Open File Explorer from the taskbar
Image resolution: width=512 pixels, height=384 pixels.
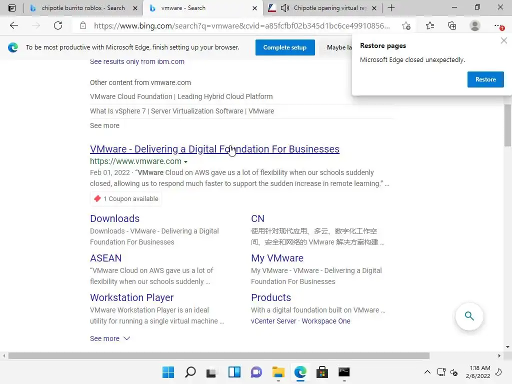click(x=278, y=372)
